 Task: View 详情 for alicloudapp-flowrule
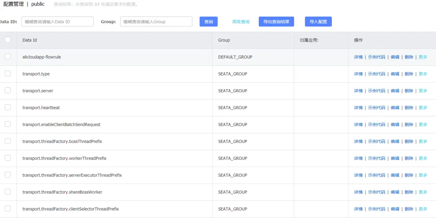coord(358,57)
